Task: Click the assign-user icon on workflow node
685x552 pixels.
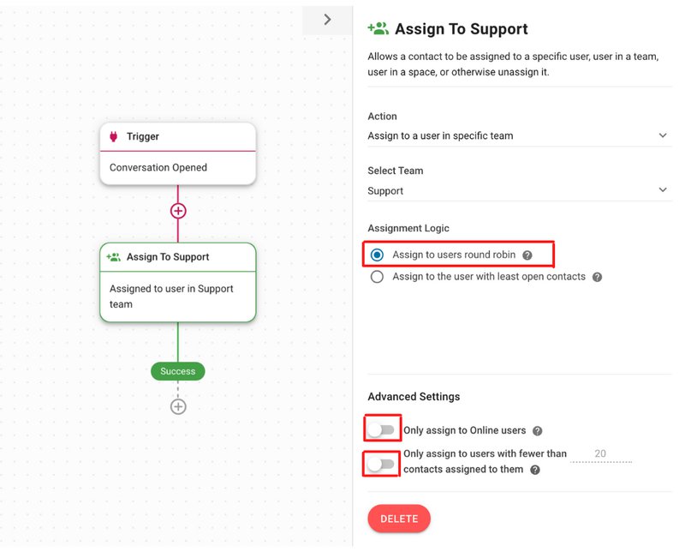Action: click(113, 257)
